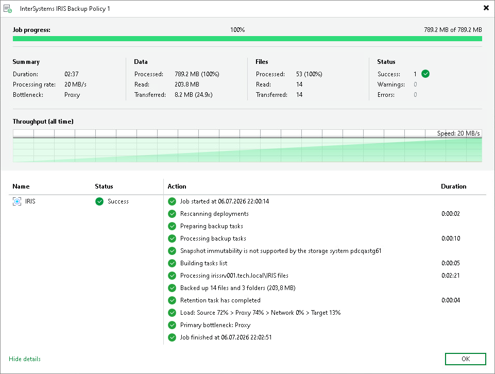Viewport: 495px width, 374px height.
Task: Click the Duration column header
Action: tap(454, 186)
